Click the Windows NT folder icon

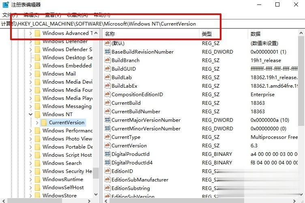pos(37,114)
